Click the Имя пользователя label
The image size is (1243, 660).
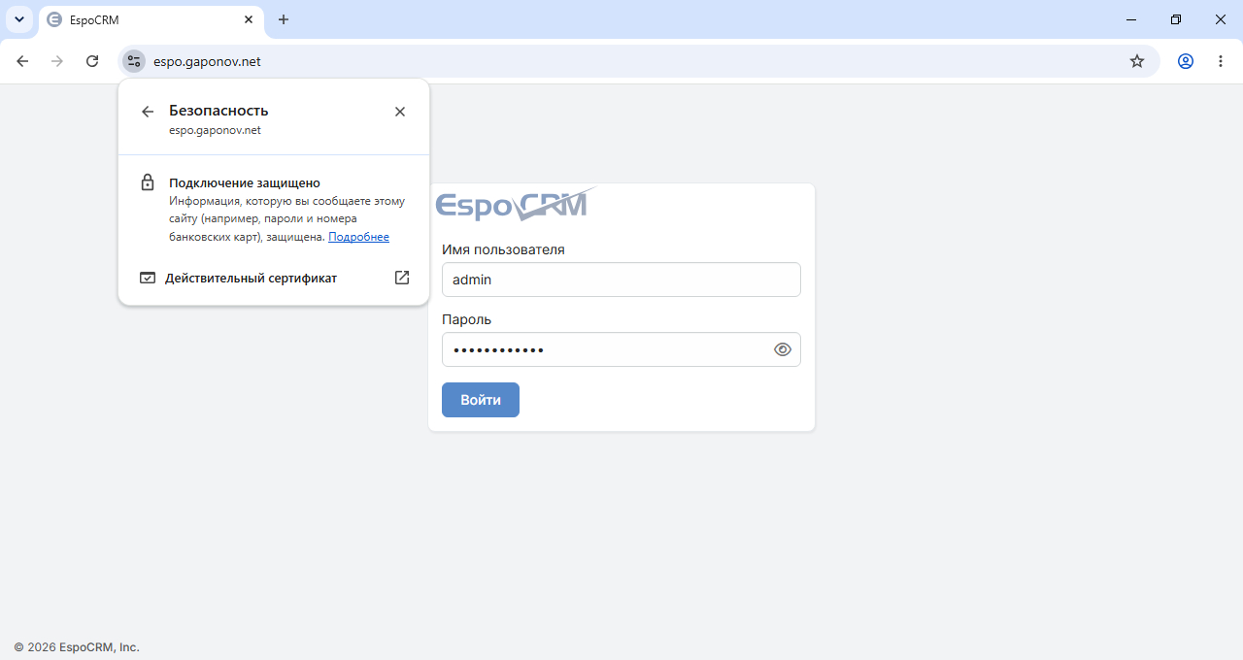[x=503, y=249]
